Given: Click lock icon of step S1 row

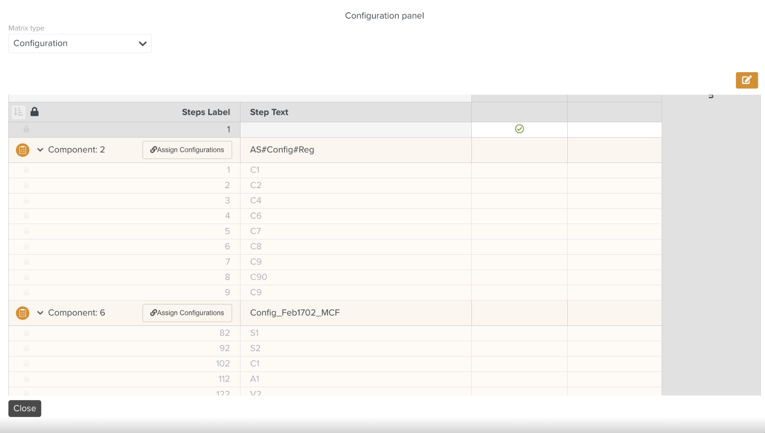Looking at the screenshot, I should tap(27, 333).
